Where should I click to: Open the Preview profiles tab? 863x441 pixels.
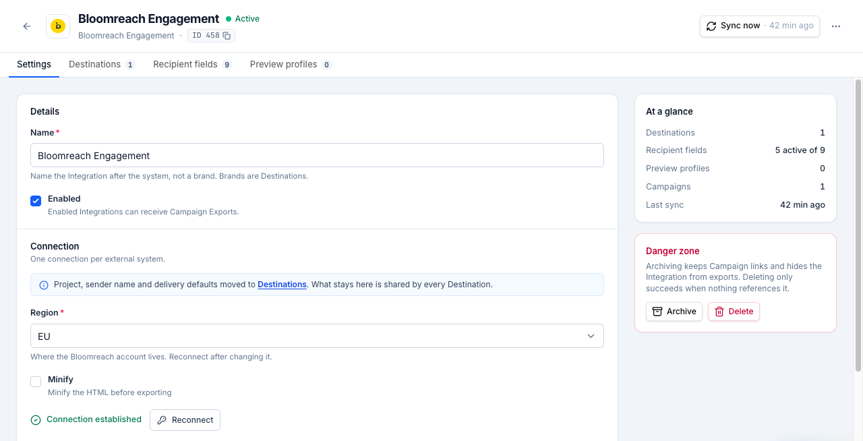pyautogui.click(x=291, y=65)
